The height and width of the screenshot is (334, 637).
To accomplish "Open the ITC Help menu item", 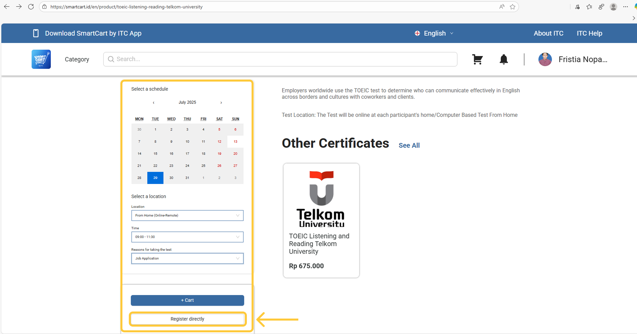I will tap(589, 33).
